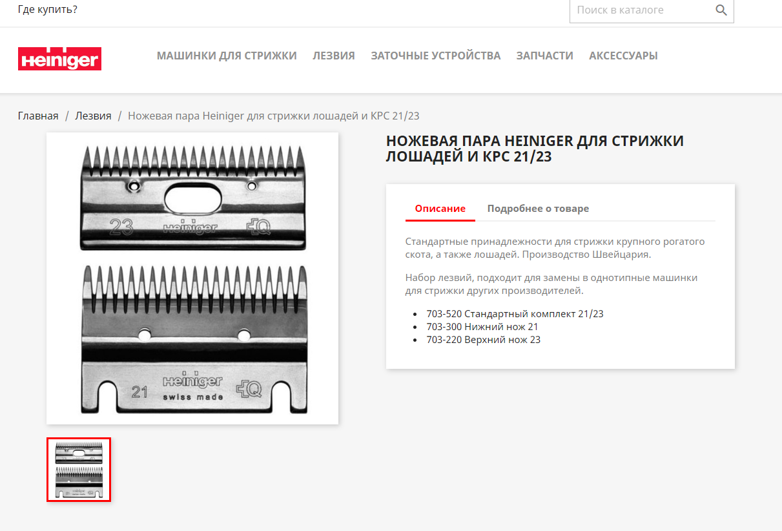782x531 pixels.
Task: Switch to the "Подробнее о товаре" tab
Action: tap(538, 209)
